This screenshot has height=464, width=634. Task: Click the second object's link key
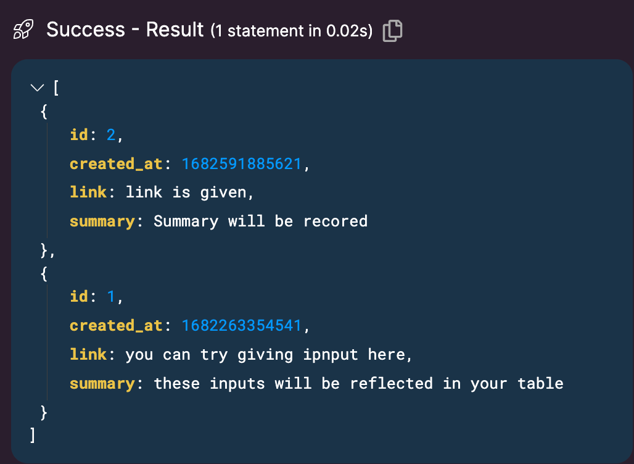tap(89, 354)
